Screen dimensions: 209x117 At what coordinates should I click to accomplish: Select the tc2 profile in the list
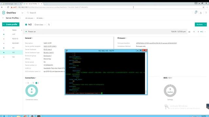(11, 52)
